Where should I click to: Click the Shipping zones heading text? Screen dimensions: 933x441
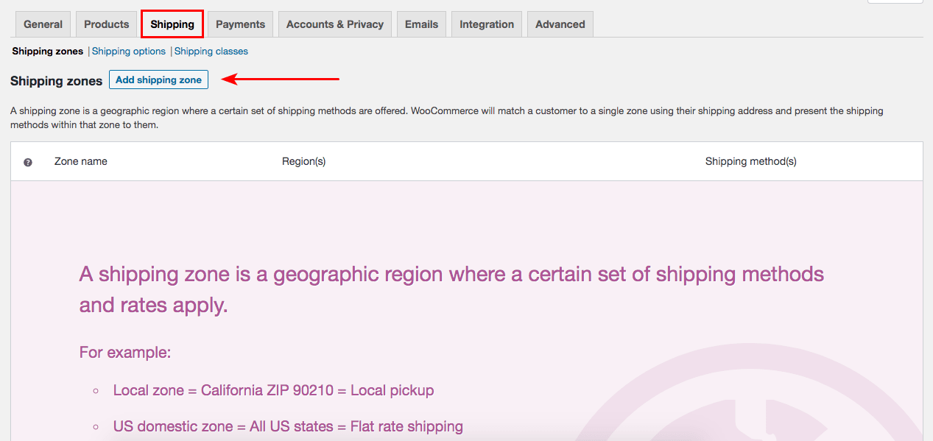57,81
